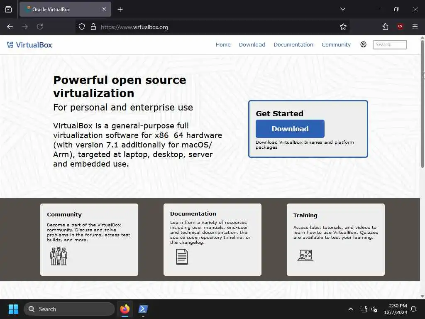This screenshot has height=319, width=425.
Task: Click the training presentation board icon
Action: click(x=305, y=255)
